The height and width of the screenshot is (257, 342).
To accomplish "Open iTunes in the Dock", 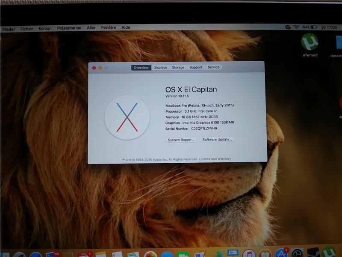I will pyautogui.click(x=249, y=253).
